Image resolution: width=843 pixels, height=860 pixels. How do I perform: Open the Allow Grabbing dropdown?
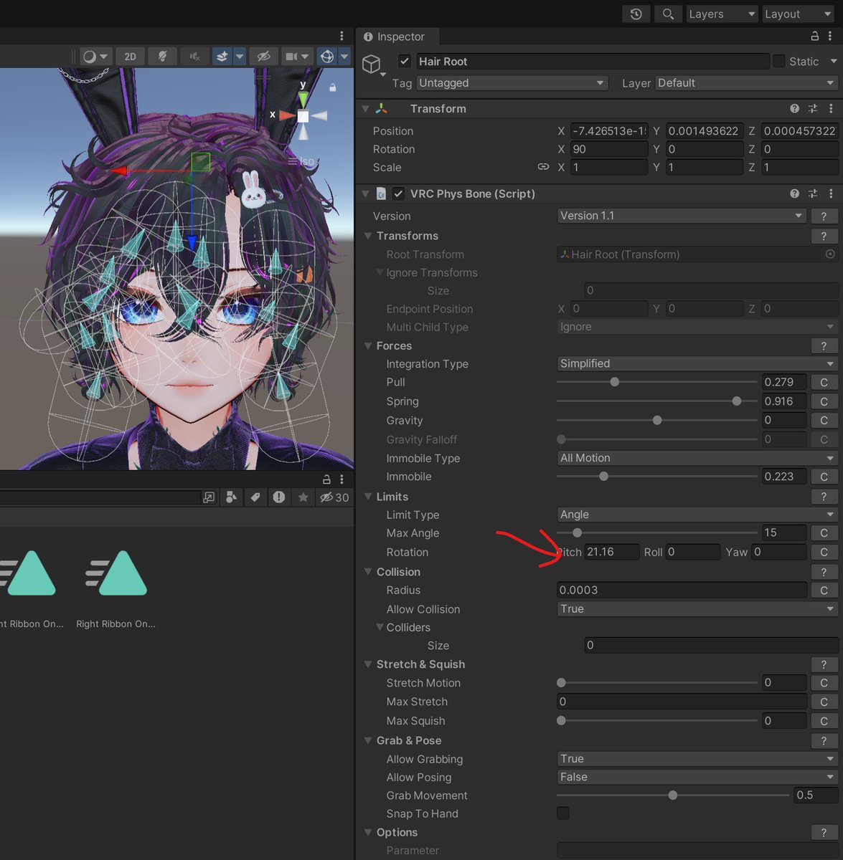coord(697,759)
